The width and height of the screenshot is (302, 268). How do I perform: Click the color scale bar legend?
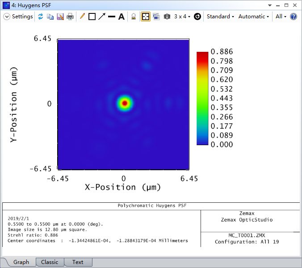coord(202,98)
